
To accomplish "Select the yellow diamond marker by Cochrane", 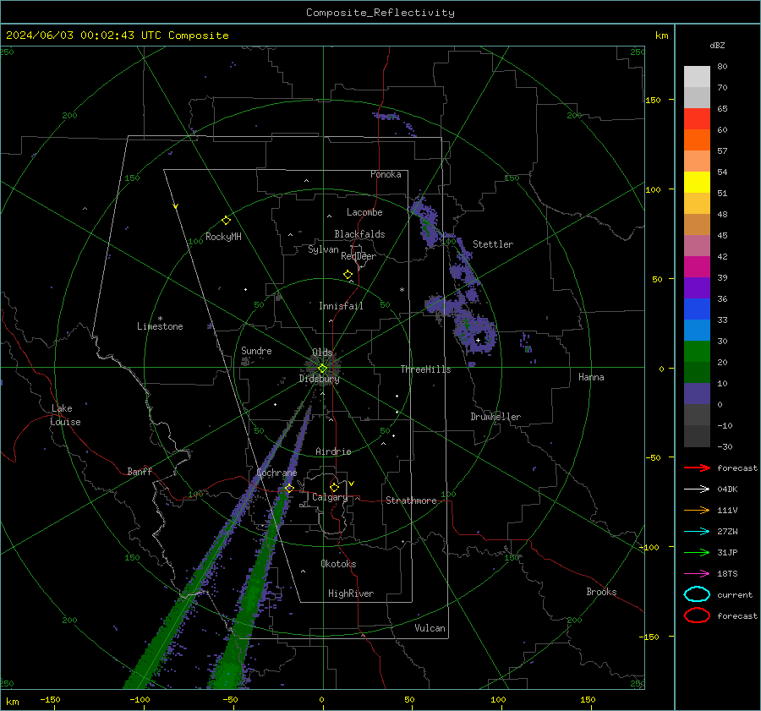I will click(x=289, y=488).
